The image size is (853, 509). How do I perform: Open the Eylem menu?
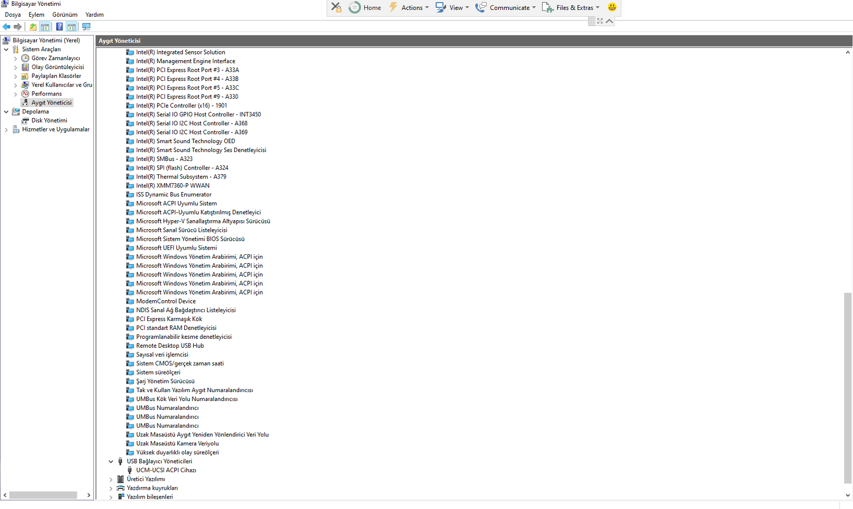pyautogui.click(x=37, y=15)
